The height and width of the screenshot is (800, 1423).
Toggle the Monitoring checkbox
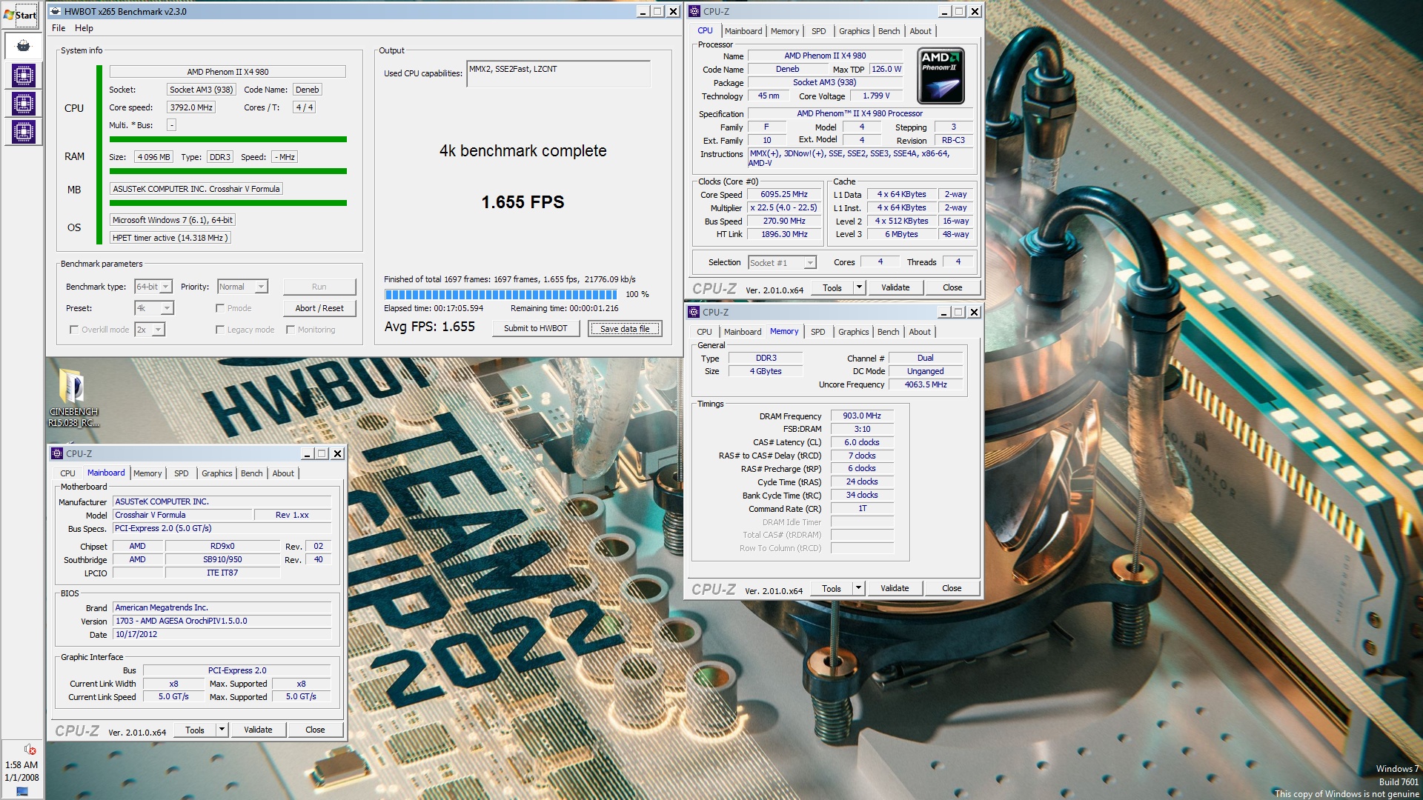point(291,330)
